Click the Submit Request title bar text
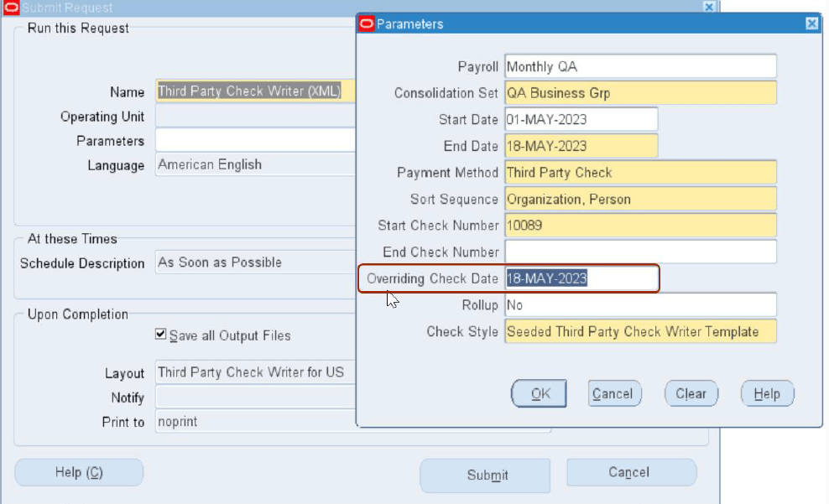Viewport: 829px width, 504px height. [x=67, y=8]
